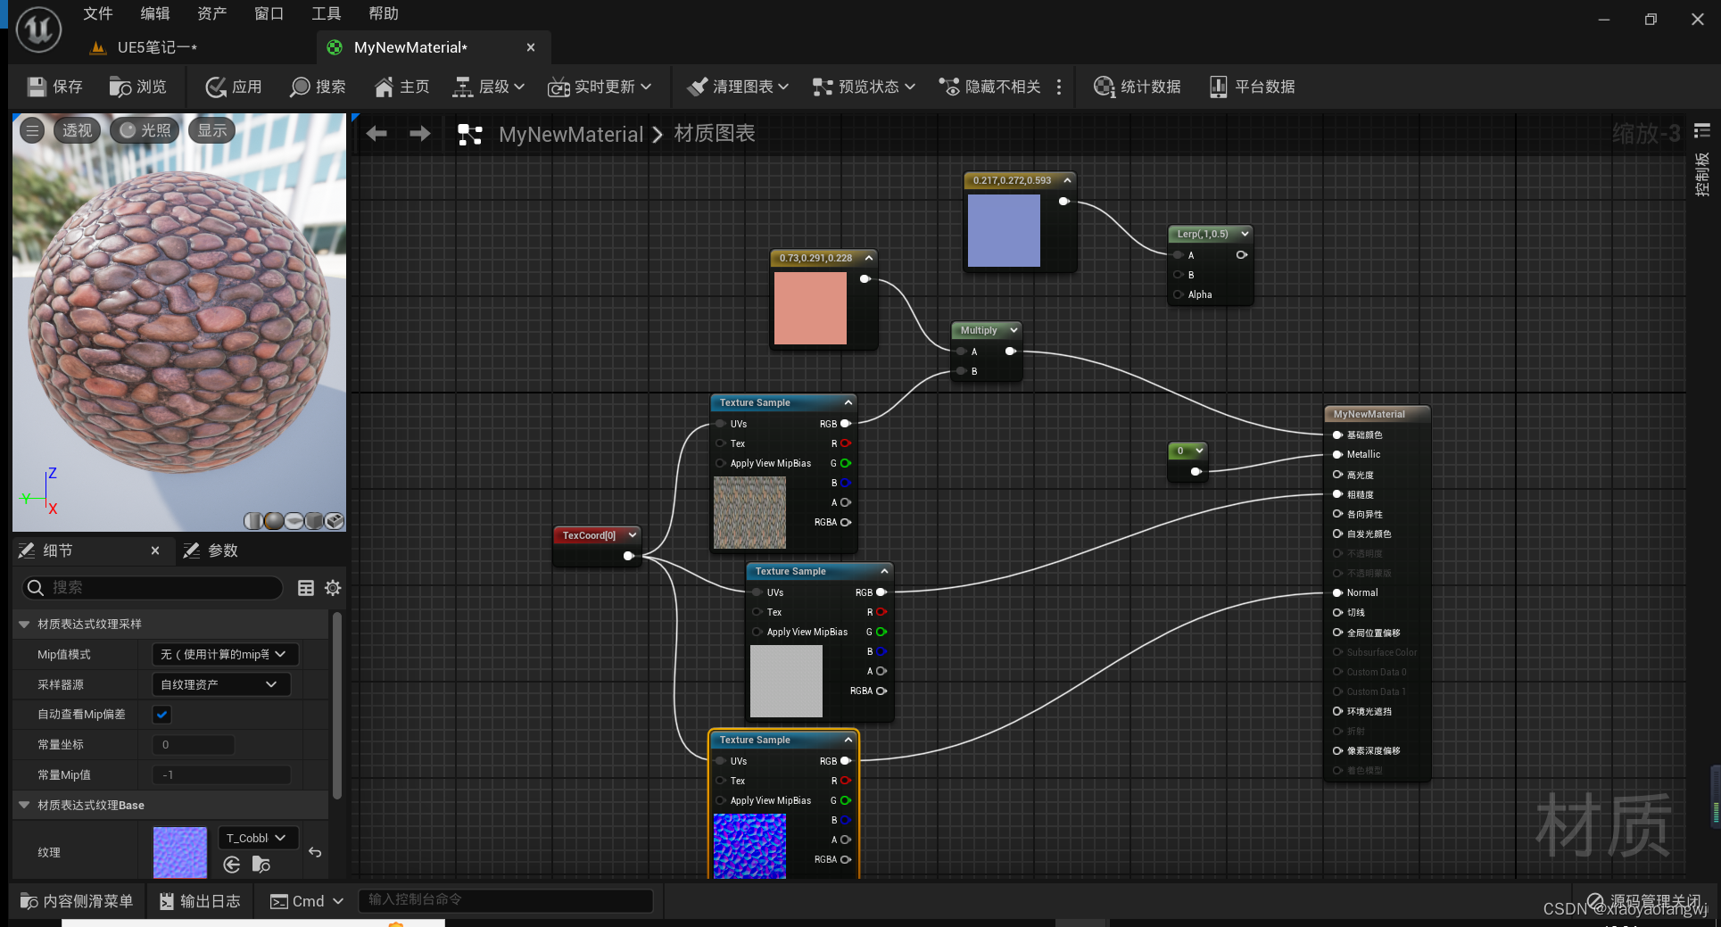Screen dimensions: 1721x927
Task: Collapse the 材质表达式纹理采样 section
Action: (24, 624)
